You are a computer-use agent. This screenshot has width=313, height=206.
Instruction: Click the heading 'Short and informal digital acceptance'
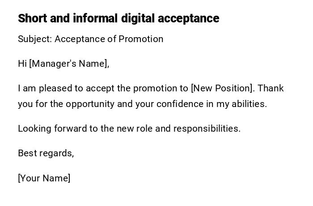pyautogui.click(x=118, y=18)
